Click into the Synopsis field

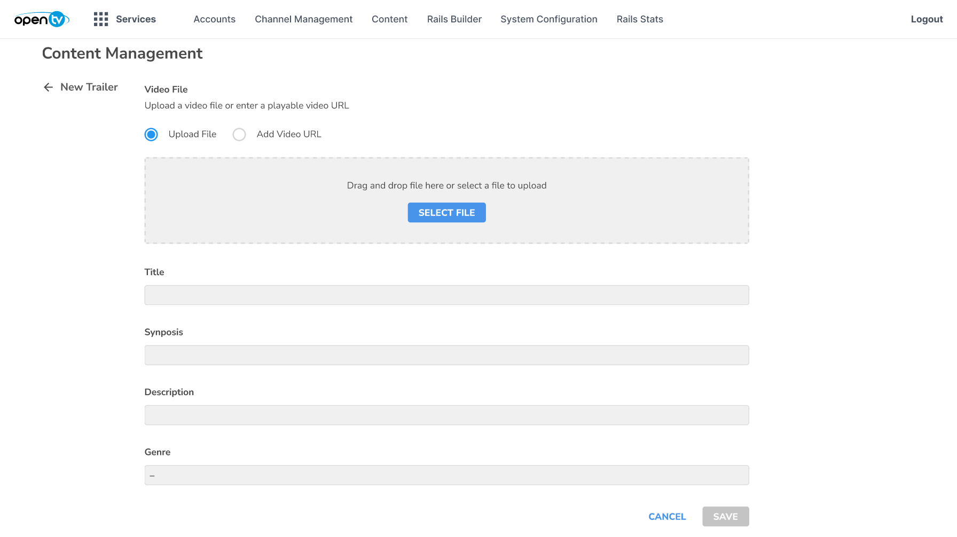(x=446, y=355)
